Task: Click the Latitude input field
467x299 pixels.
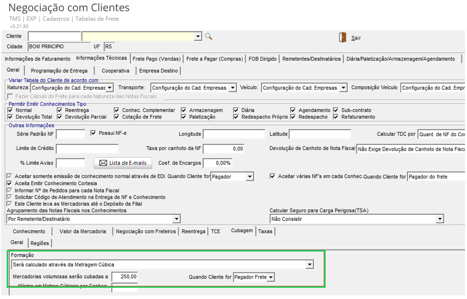Action: (x=320, y=134)
